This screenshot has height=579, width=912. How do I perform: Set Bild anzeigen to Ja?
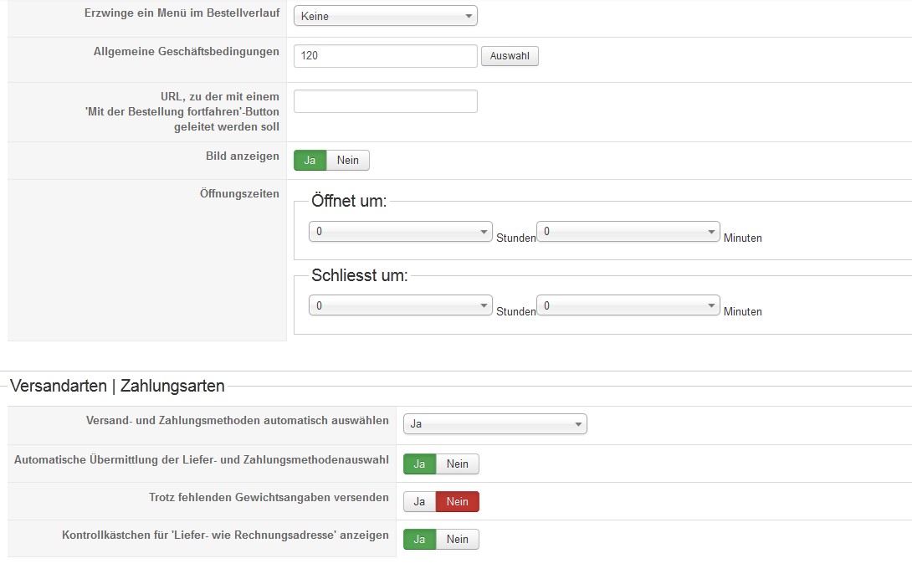click(310, 161)
